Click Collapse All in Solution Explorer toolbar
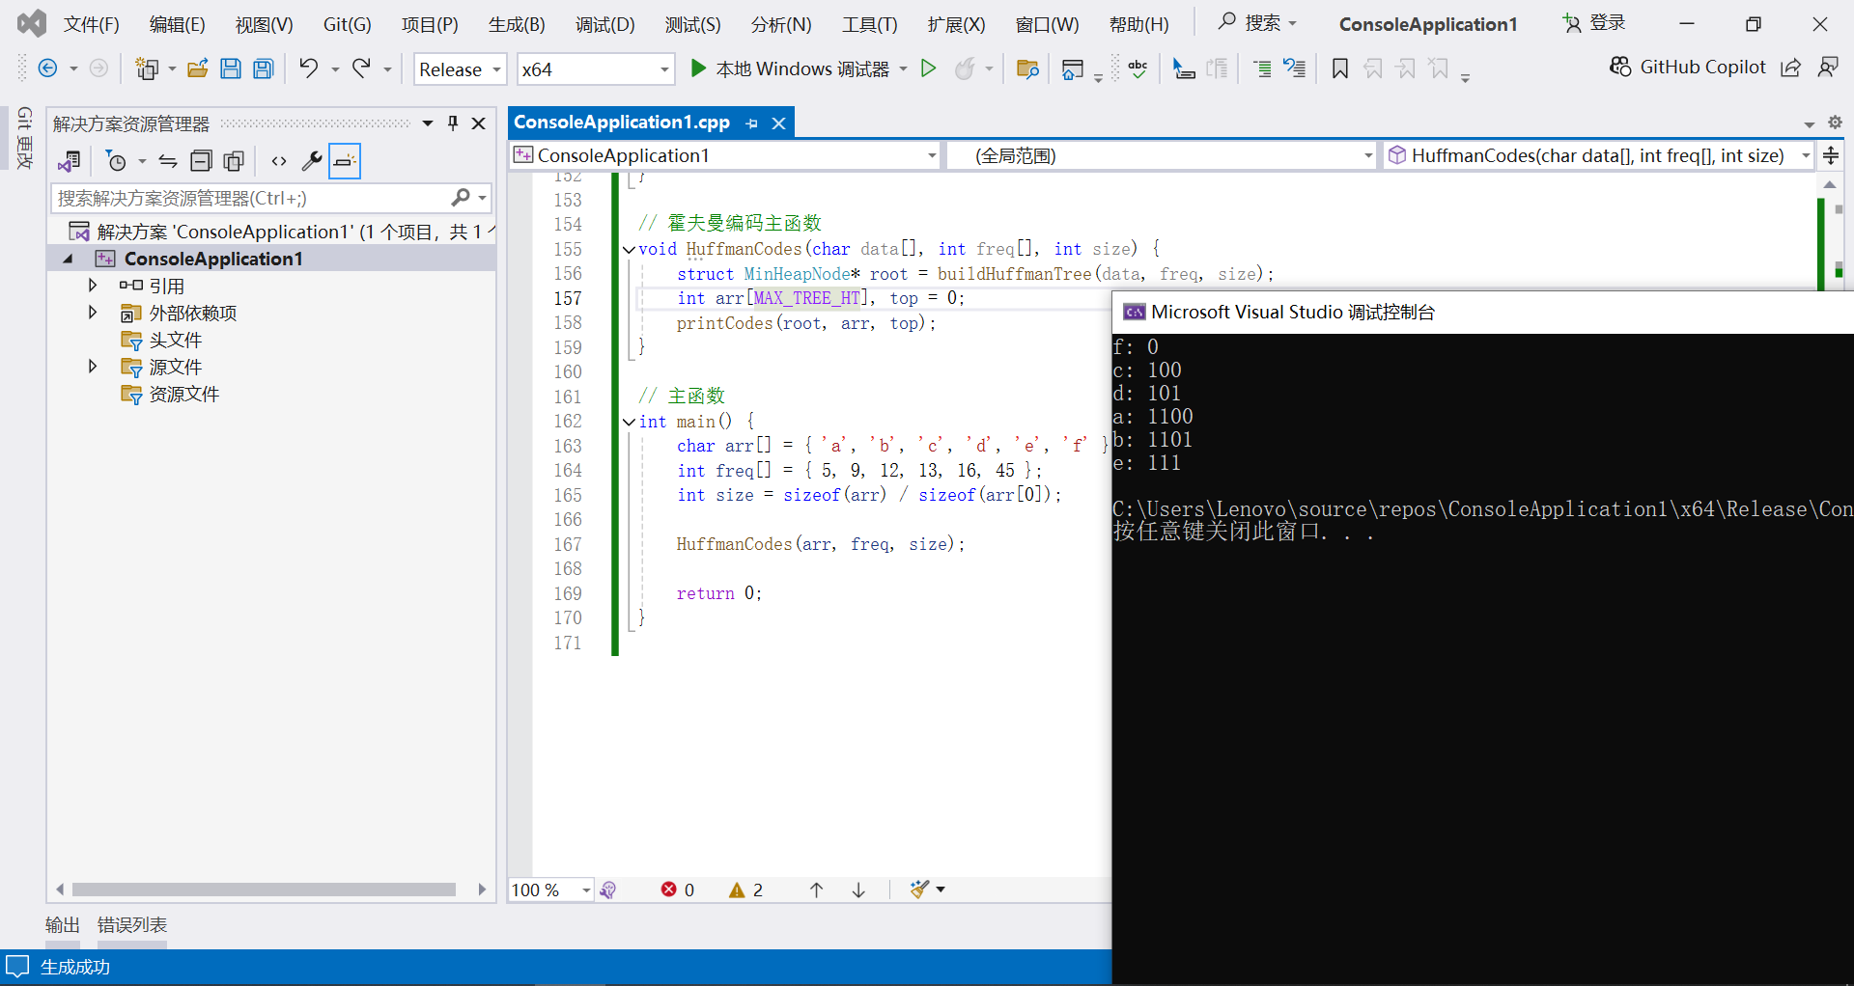 (201, 161)
